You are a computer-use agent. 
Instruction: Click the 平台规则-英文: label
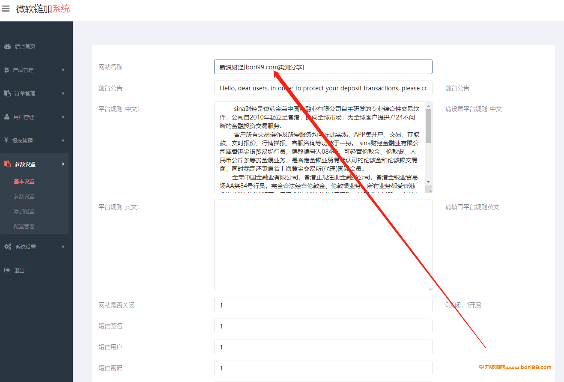(119, 207)
